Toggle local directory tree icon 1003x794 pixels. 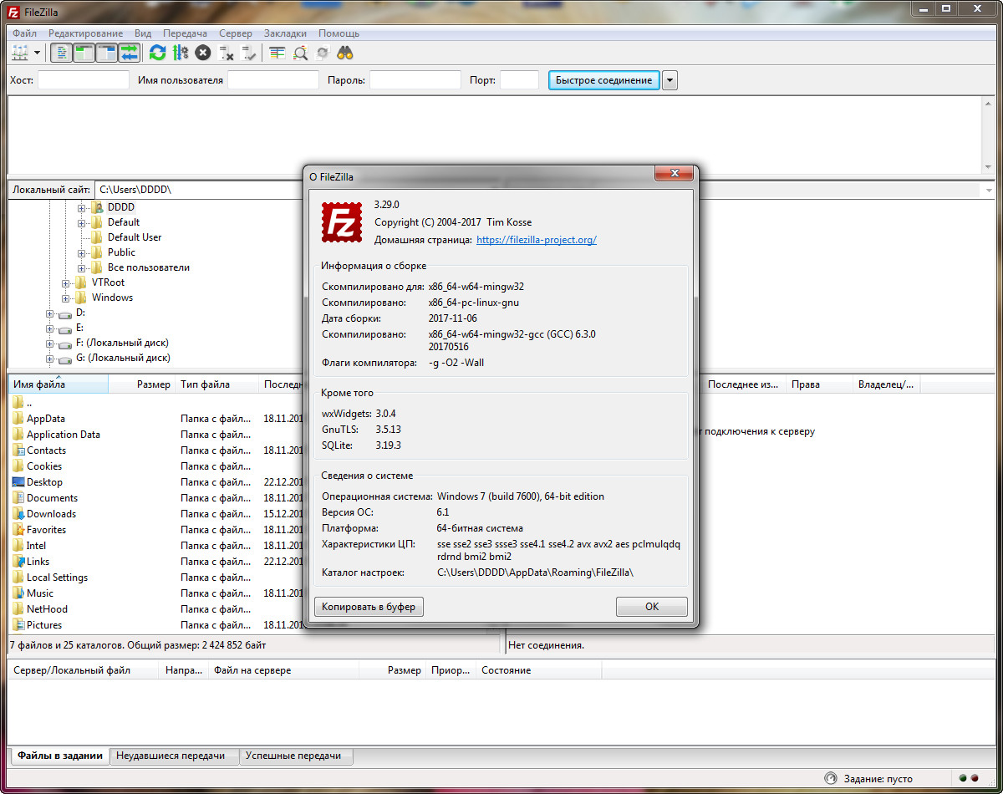84,53
